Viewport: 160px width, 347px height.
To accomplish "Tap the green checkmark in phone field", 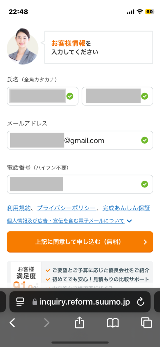I will coord(144,184).
